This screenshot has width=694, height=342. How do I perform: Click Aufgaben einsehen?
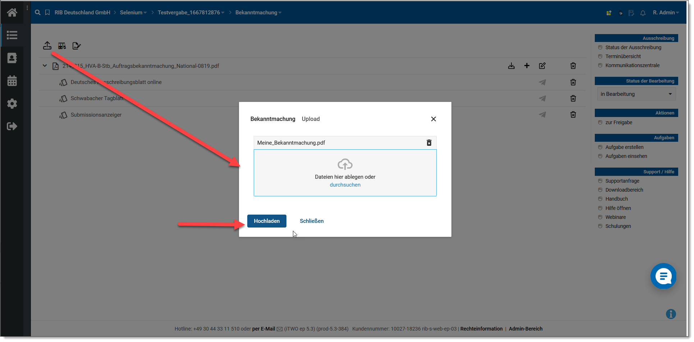626,156
